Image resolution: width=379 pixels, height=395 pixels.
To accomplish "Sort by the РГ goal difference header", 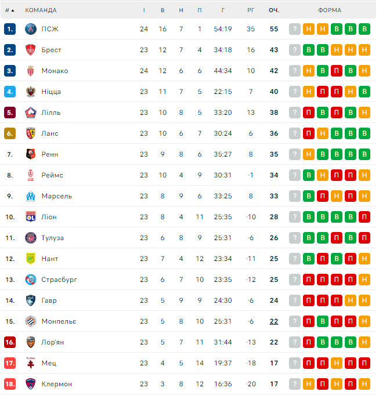I will 251,10.
